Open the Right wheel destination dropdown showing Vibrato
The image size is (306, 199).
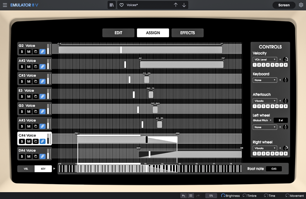tap(265, 148)
